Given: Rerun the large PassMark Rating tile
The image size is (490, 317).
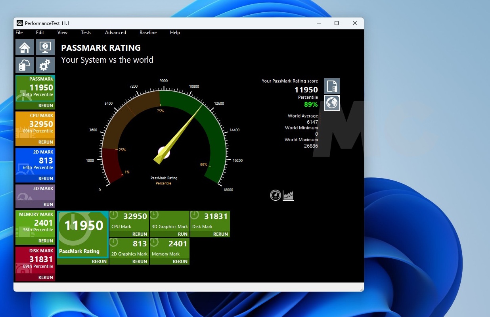Looking at the screenshot, I should (x=99, y=261).
